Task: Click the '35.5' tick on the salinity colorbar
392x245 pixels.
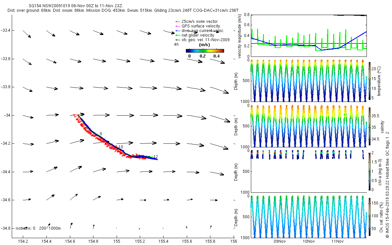Action: (x=375, y=116)
